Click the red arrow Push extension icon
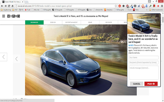The width and height of the screenshot is (164, 102). pyautogui.click(x=158, y=6)
